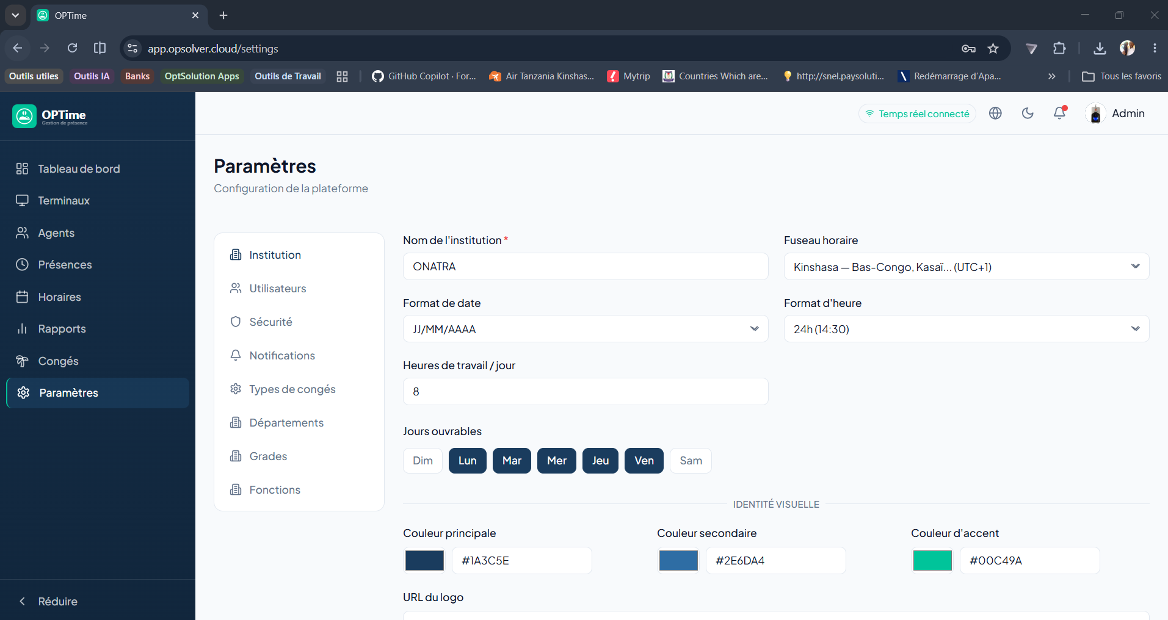Image resolution: width=1168 pixels, height=620 pixels.
Task: Click the browser back arrow
Action: point(18,48)
